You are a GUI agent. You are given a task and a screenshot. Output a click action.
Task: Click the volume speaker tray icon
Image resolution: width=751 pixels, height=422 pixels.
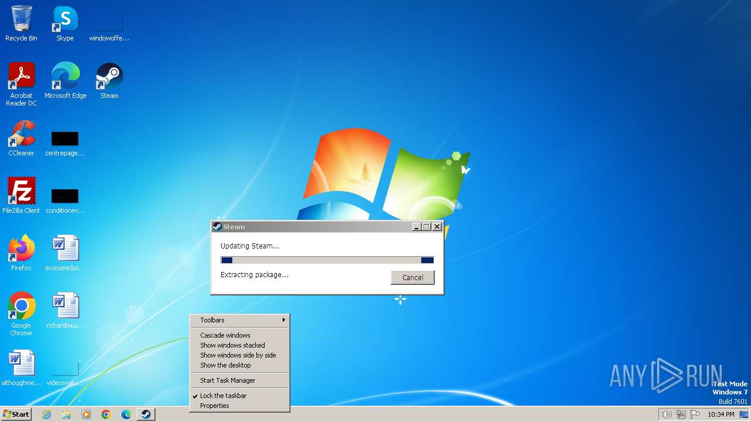pos(667,414)
